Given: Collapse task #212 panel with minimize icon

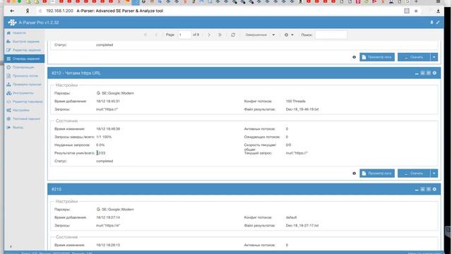Looking at the screenshot, I should [417, 73].
